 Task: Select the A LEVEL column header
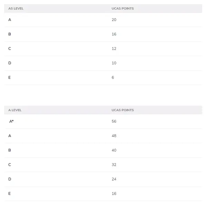click(x=15, y=110)
